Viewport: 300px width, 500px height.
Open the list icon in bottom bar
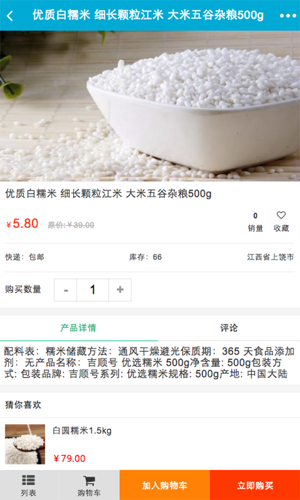click(29, 485)
